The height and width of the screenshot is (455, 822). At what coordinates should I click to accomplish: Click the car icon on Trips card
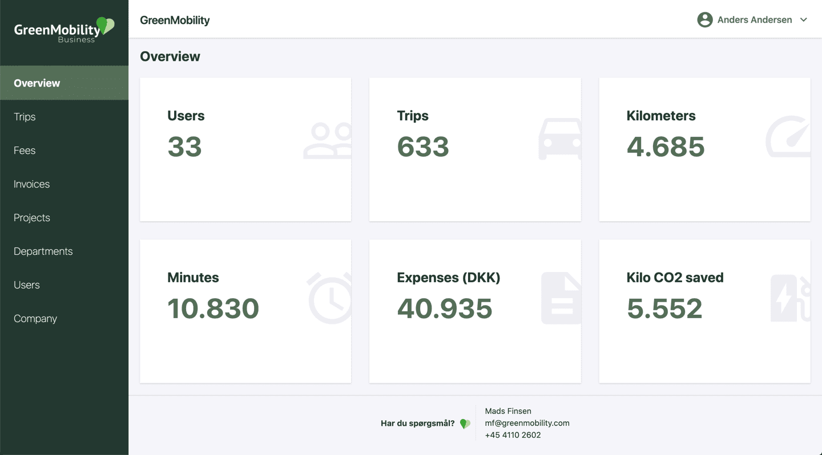click(x=560, y=139)
